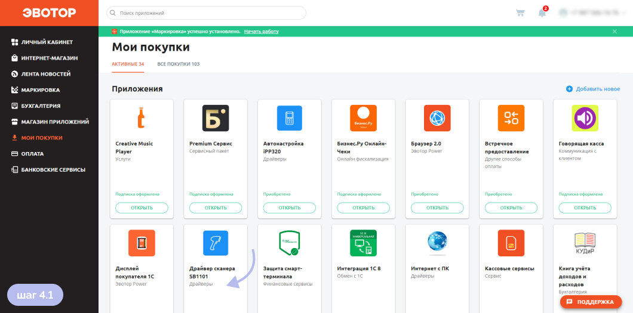Open the Браузер 2.0 globe icon
Viewport: 633px width, 313px height.
[437, 118]
